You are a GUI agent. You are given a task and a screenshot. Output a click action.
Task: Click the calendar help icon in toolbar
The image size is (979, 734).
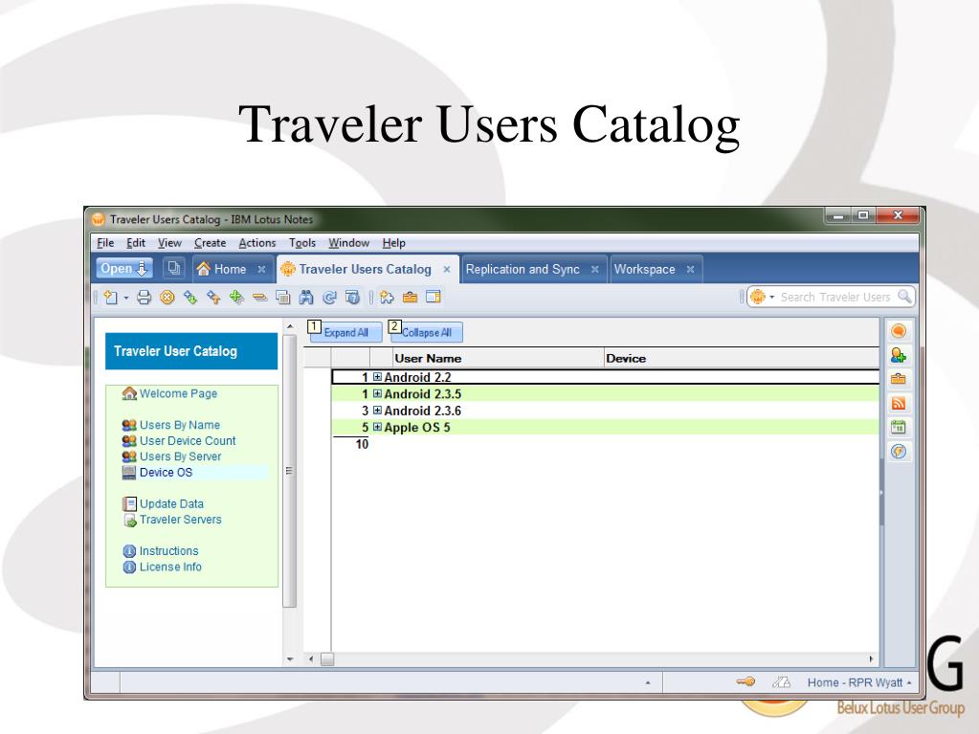coord(353,298)
